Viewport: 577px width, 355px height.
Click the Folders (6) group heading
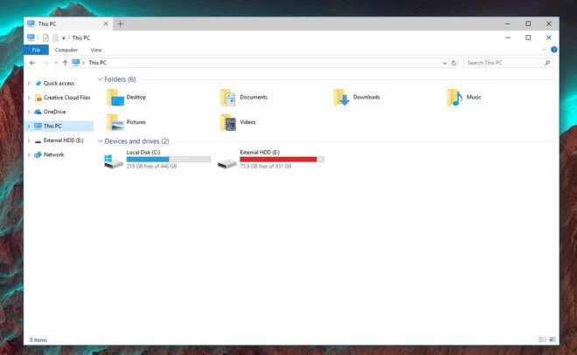(x=120, y=79)
